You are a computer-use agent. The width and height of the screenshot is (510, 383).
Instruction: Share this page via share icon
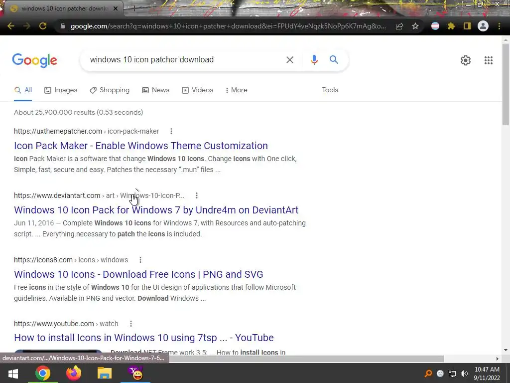(x=399, y=26)
